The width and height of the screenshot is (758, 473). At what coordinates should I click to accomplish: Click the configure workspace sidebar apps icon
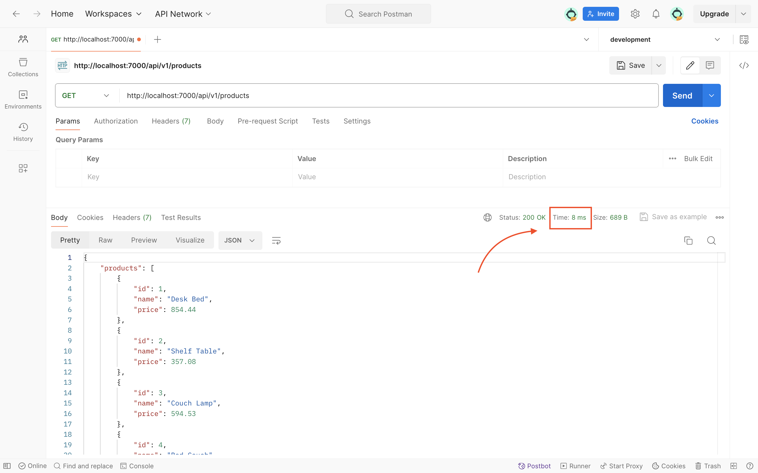(23, 168)
